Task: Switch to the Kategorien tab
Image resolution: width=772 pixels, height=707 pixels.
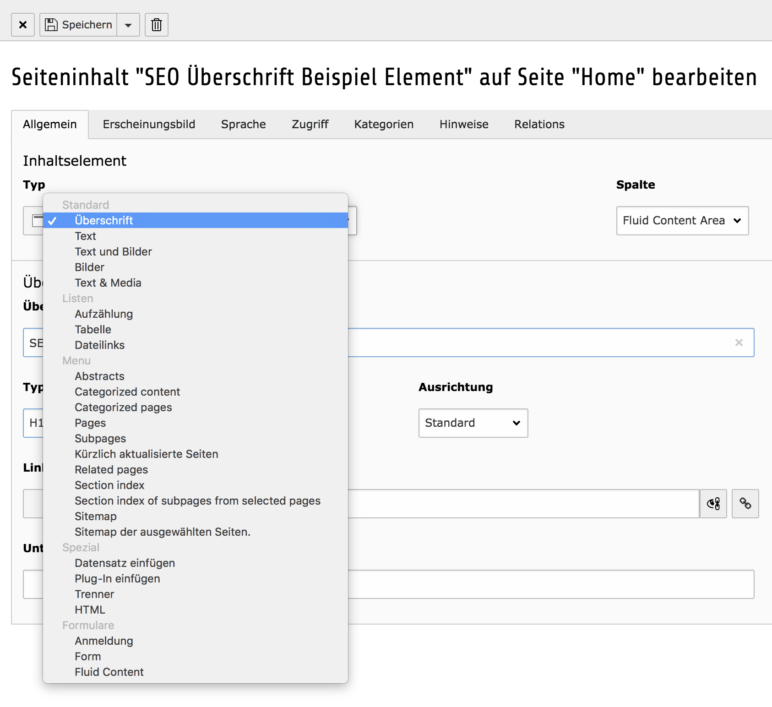Action: tap(384, 125)
